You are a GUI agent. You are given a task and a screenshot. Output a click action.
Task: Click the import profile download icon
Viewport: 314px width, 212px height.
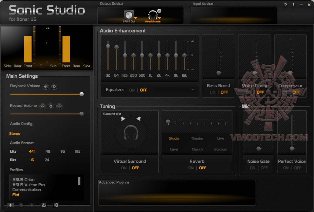[44, 205]
